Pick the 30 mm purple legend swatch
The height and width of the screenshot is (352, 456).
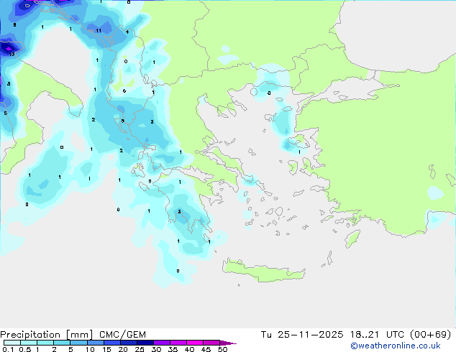161,343
